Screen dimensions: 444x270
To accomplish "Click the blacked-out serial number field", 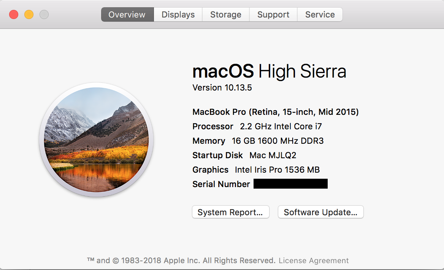I will (x=290, y=184).
